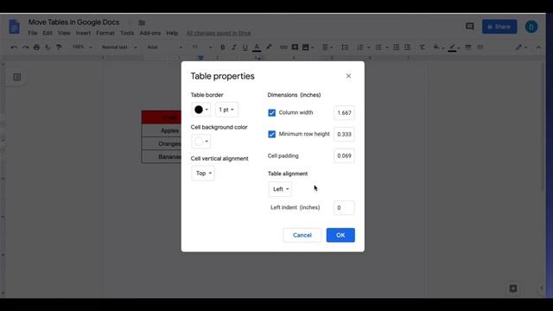Open the Cell background color swatch

(201, 142)
